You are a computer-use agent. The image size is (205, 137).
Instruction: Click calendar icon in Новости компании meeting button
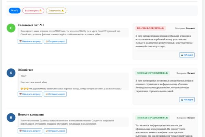(x=20, y=131)
